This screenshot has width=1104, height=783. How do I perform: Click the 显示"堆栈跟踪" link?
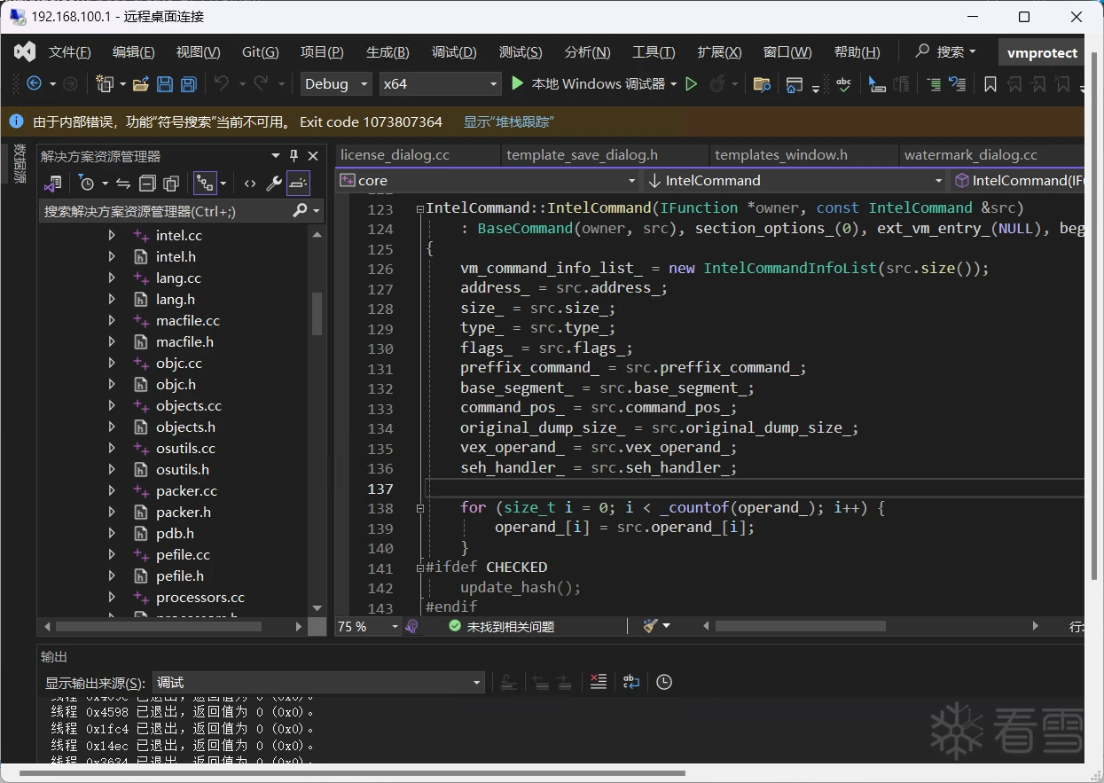coord(508,121)
